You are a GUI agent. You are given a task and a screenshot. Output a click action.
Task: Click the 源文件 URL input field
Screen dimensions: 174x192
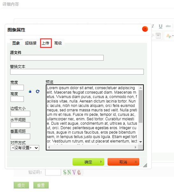pos(57,58)
